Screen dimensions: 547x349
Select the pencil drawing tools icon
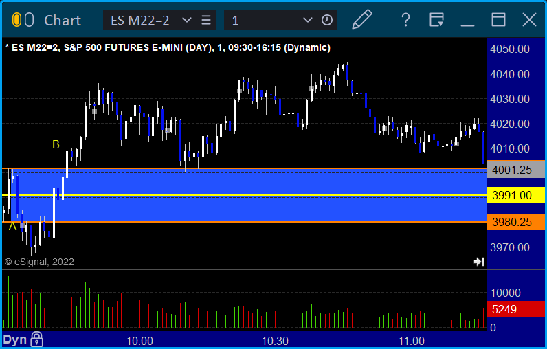362,19
